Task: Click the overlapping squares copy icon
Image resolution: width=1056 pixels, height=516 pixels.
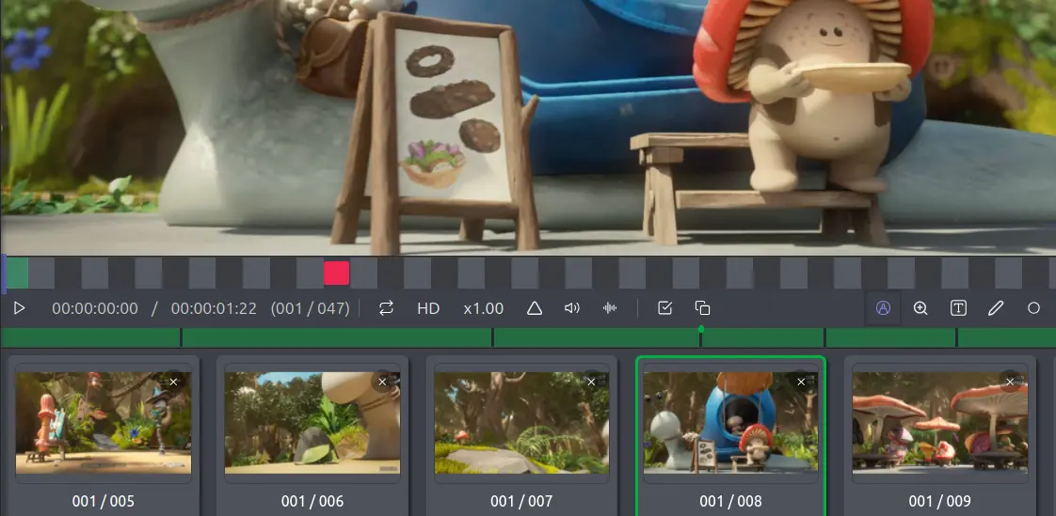Action: point(702,308)
